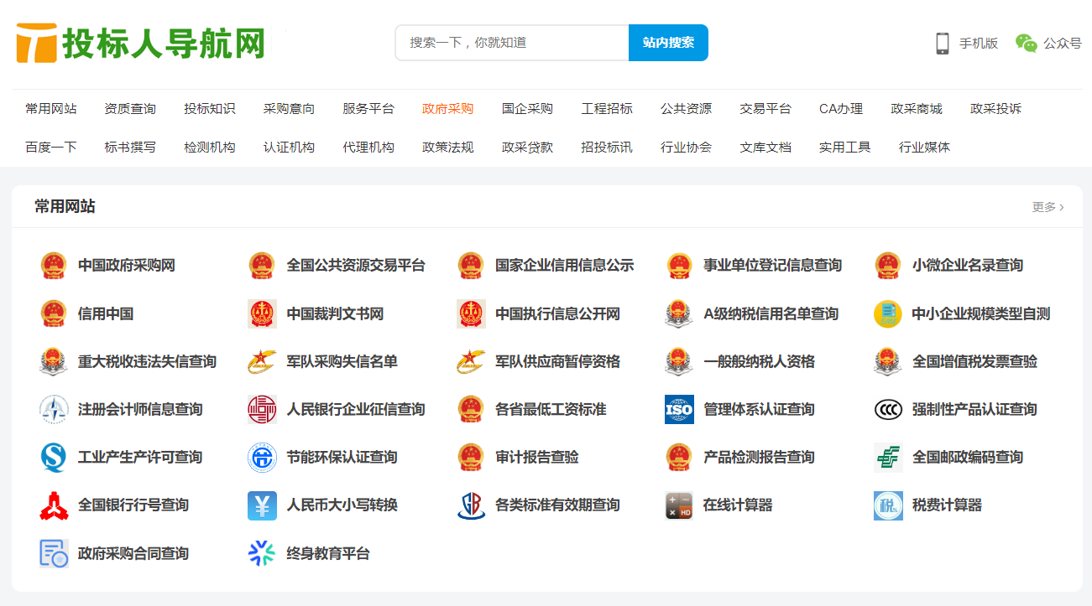The width and height of the screenshot is (1092, 606).
Task: Click the emblem icon beside 中国政府采购网
Action: [x=54, y=266]
